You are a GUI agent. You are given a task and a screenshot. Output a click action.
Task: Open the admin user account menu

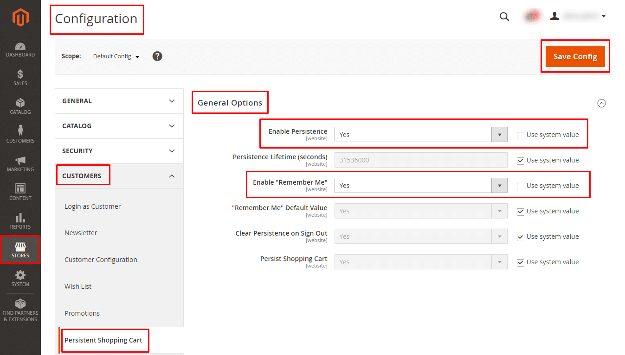[578, 17]
